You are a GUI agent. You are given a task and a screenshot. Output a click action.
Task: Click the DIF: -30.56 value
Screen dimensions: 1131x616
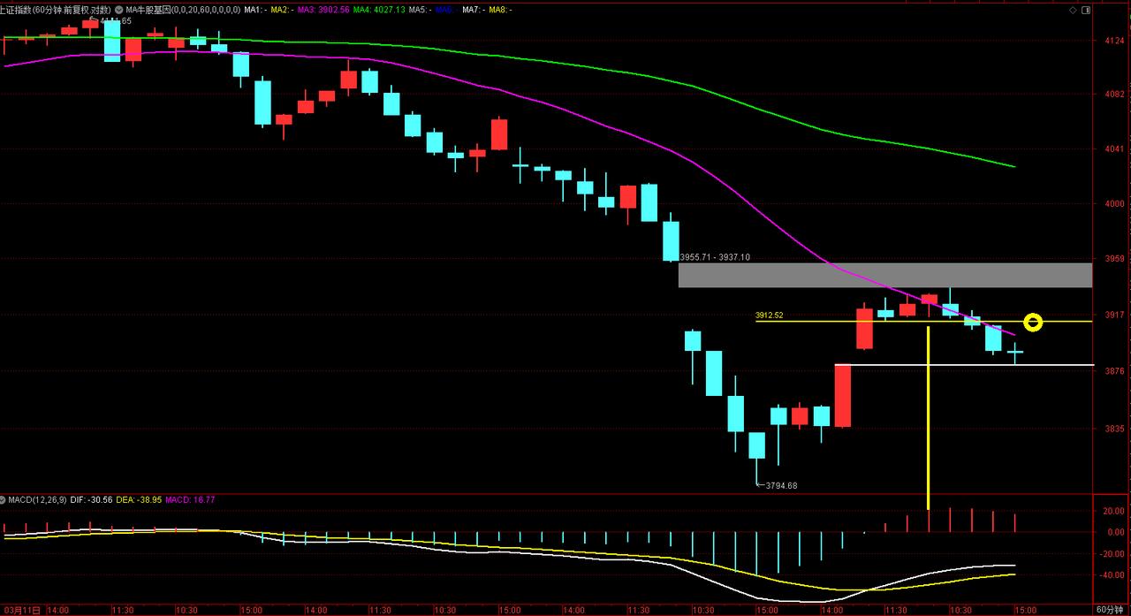pos(91,500)
